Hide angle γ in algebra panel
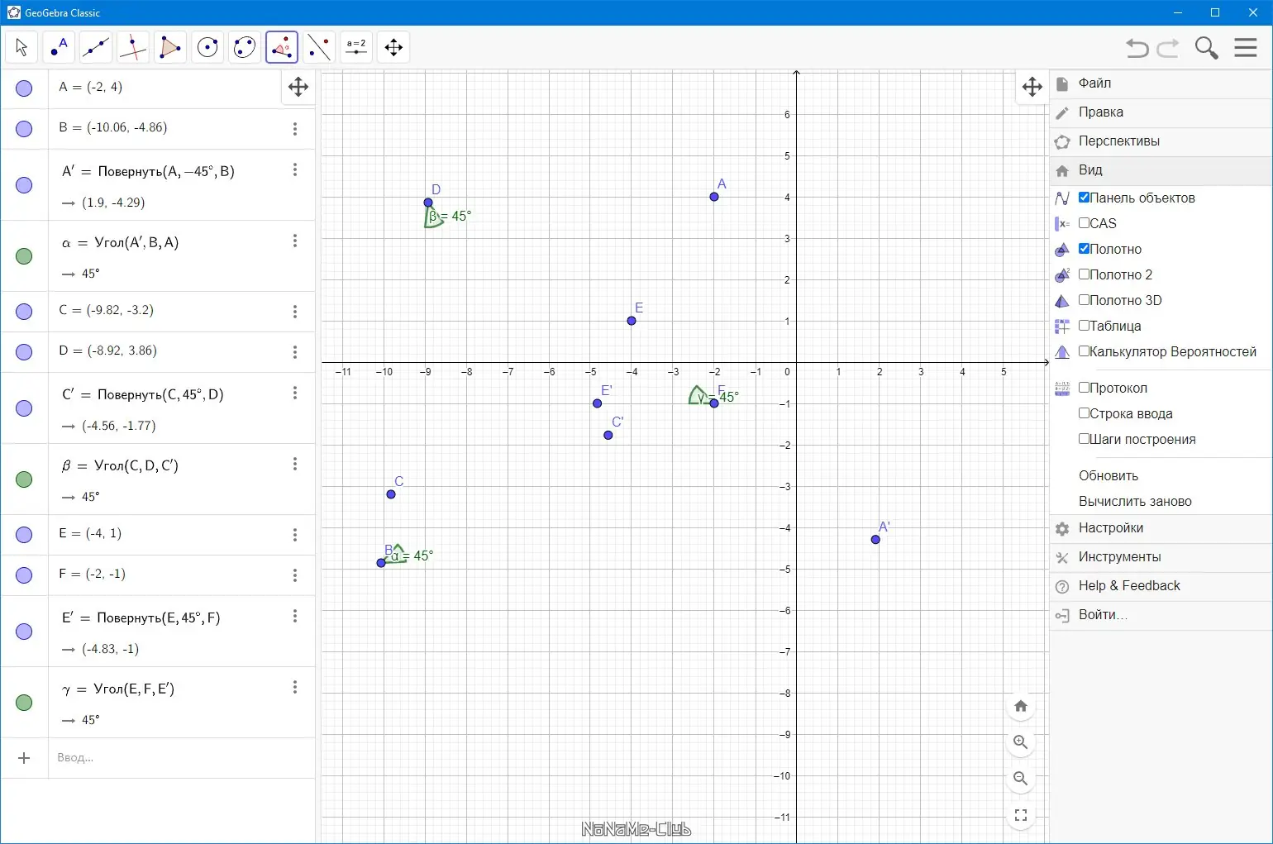1273x844 pixels. pyautogui.click(x=24, y=703)
